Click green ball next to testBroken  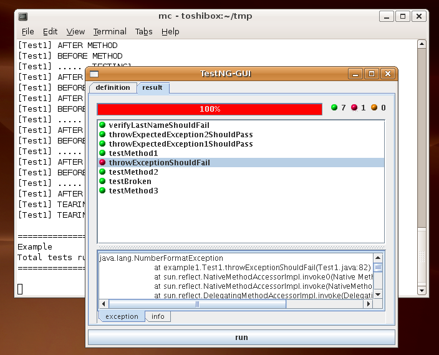pyautogui.click(x=102, y=181)
